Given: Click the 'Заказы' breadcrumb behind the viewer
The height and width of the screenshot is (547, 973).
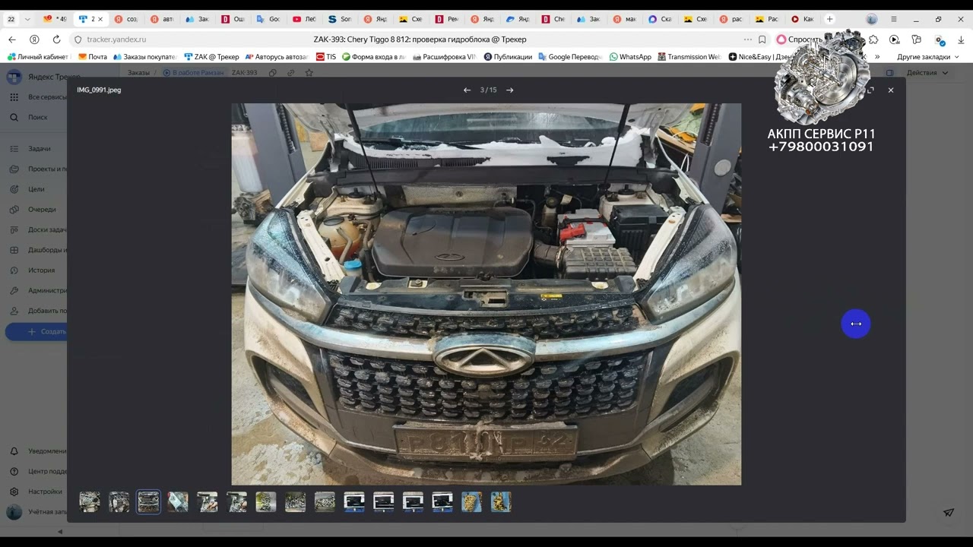Looking at the screenshot, I should pyautogui.click(x=138, y=73).
